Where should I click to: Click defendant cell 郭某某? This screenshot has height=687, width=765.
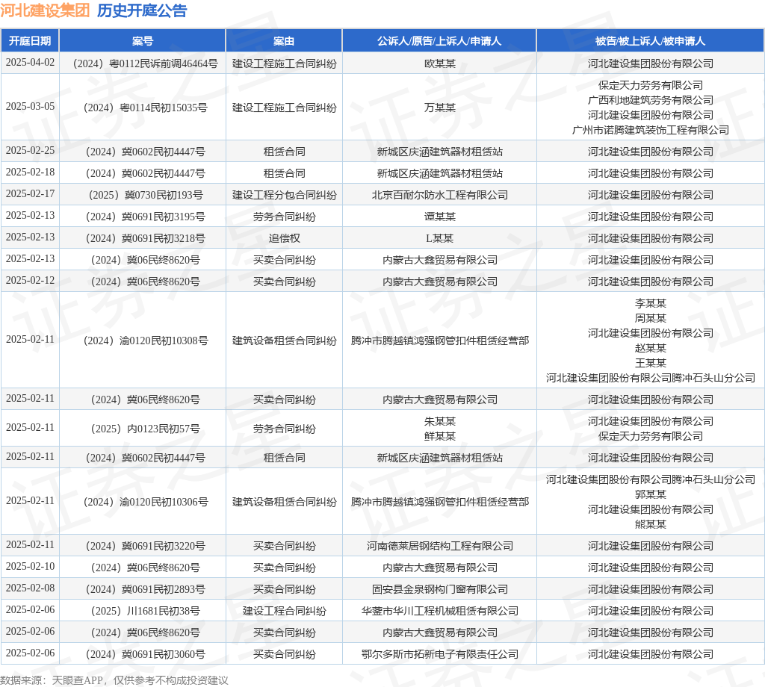pos(651,494)
